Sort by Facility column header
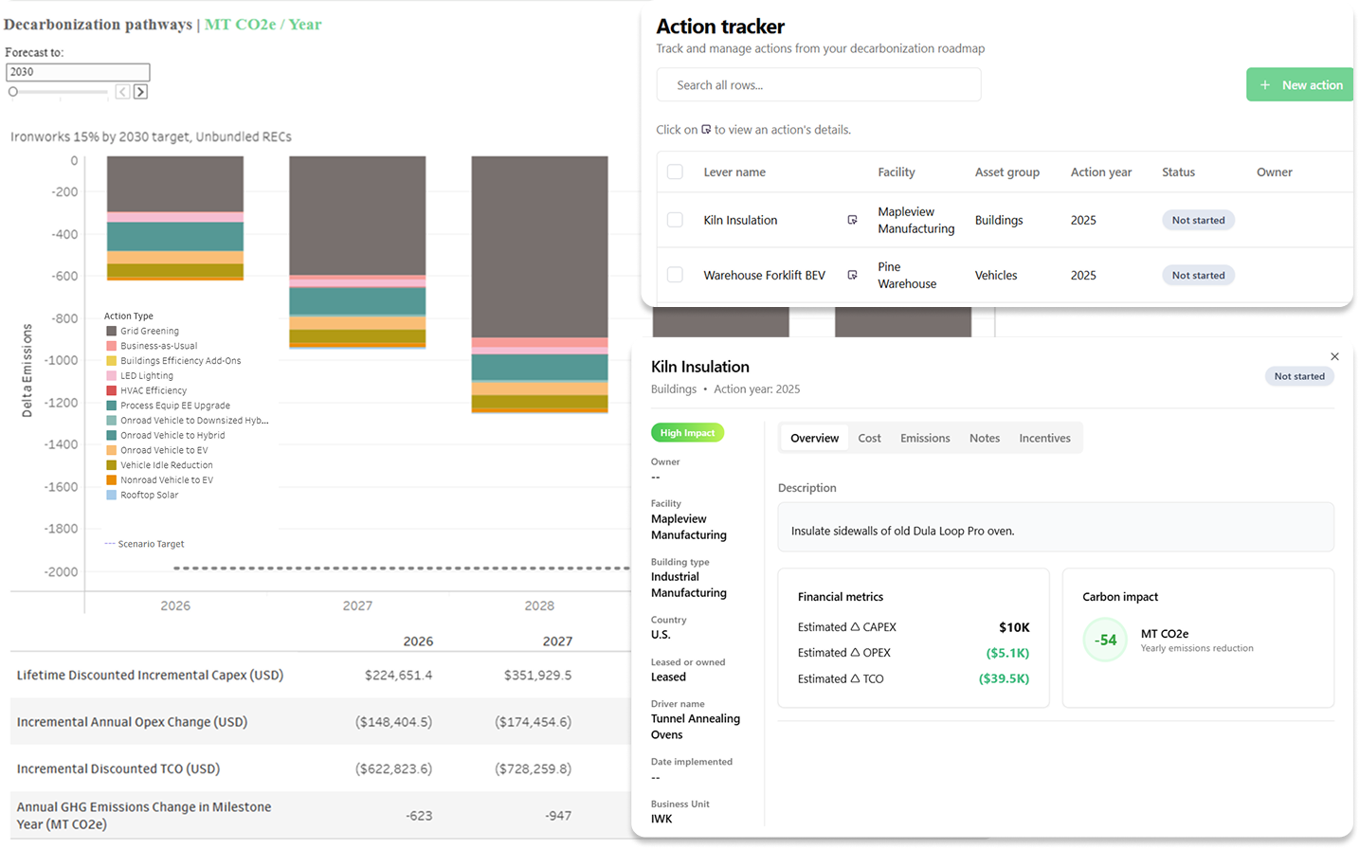This screenshot has width=1359, height=849. 897,172
